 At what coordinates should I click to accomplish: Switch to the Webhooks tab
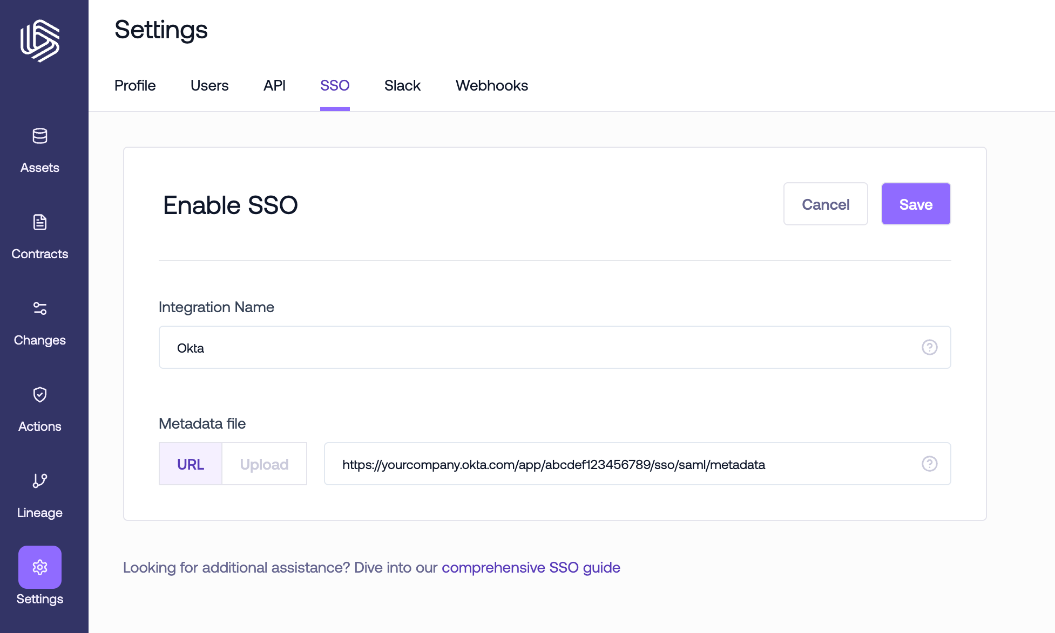[491, 86]
